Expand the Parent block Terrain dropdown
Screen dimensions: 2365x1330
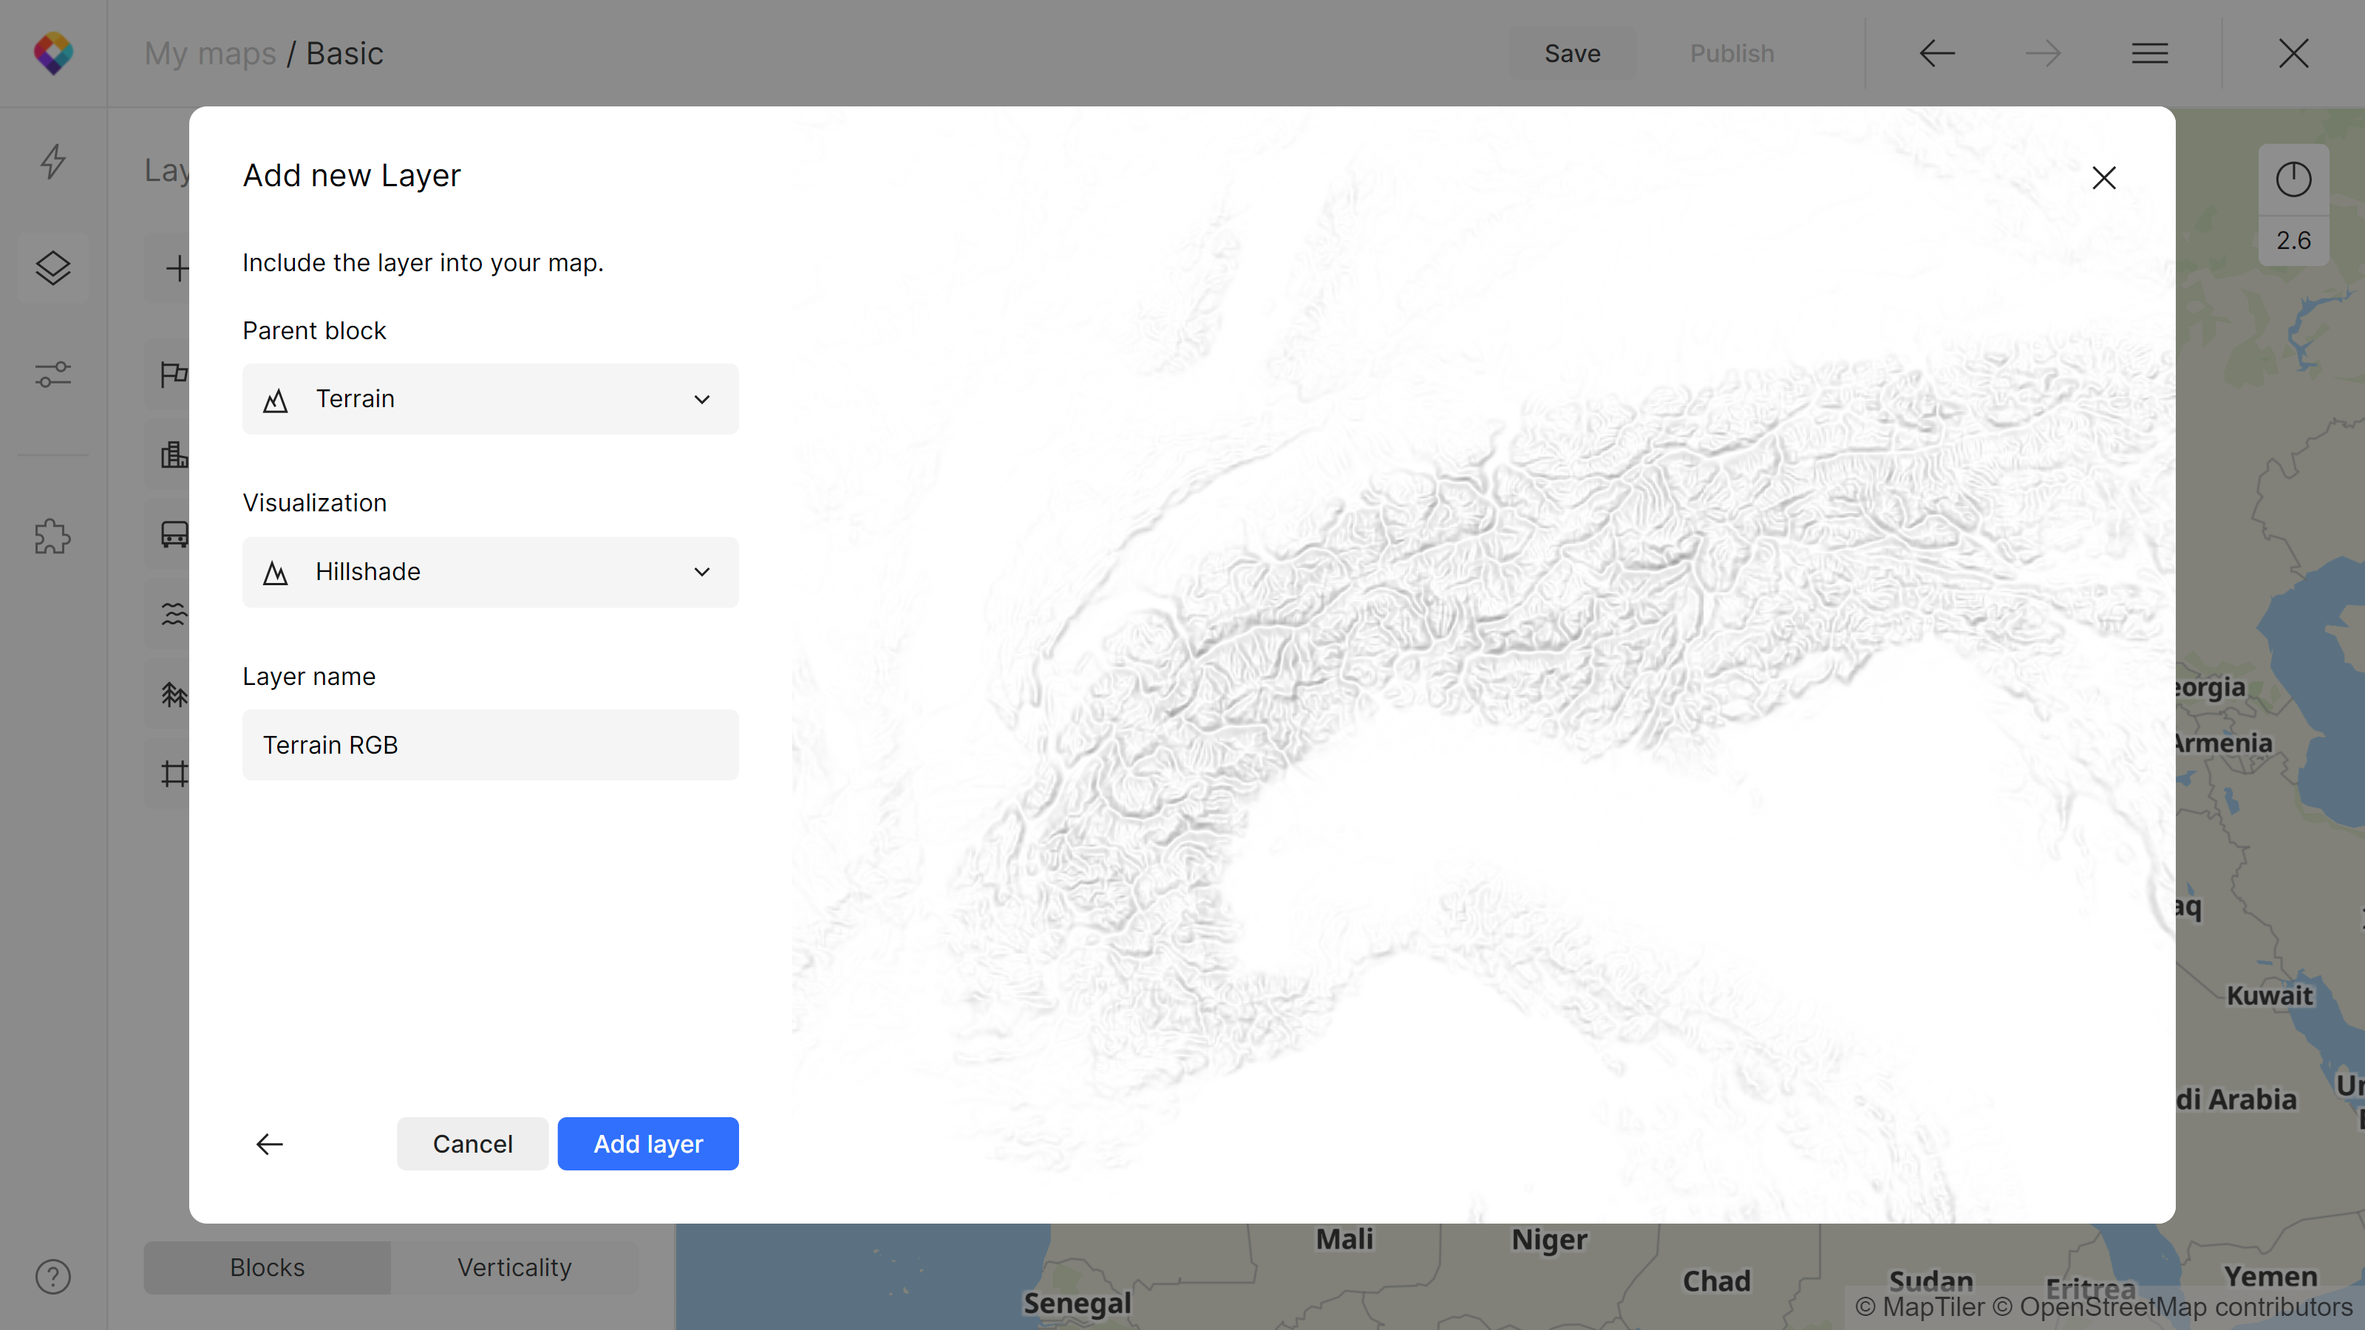[490, 399]
